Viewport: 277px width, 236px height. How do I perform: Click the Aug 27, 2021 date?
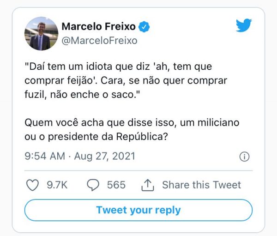click(106, 156)
